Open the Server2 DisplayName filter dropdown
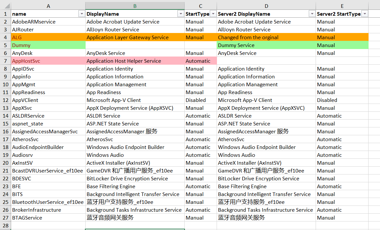The height and width of the screenshot is (230, 380). pyautogui.click(x=312, y=14)
